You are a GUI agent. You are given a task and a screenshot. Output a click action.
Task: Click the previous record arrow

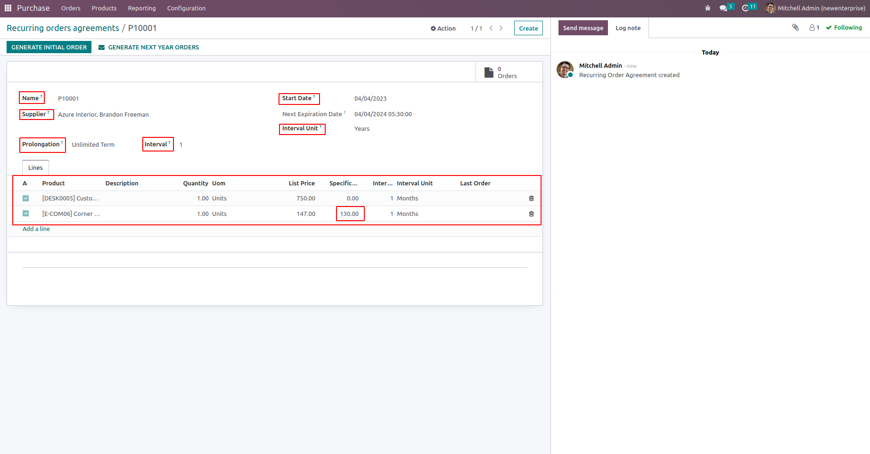(491, 28)
